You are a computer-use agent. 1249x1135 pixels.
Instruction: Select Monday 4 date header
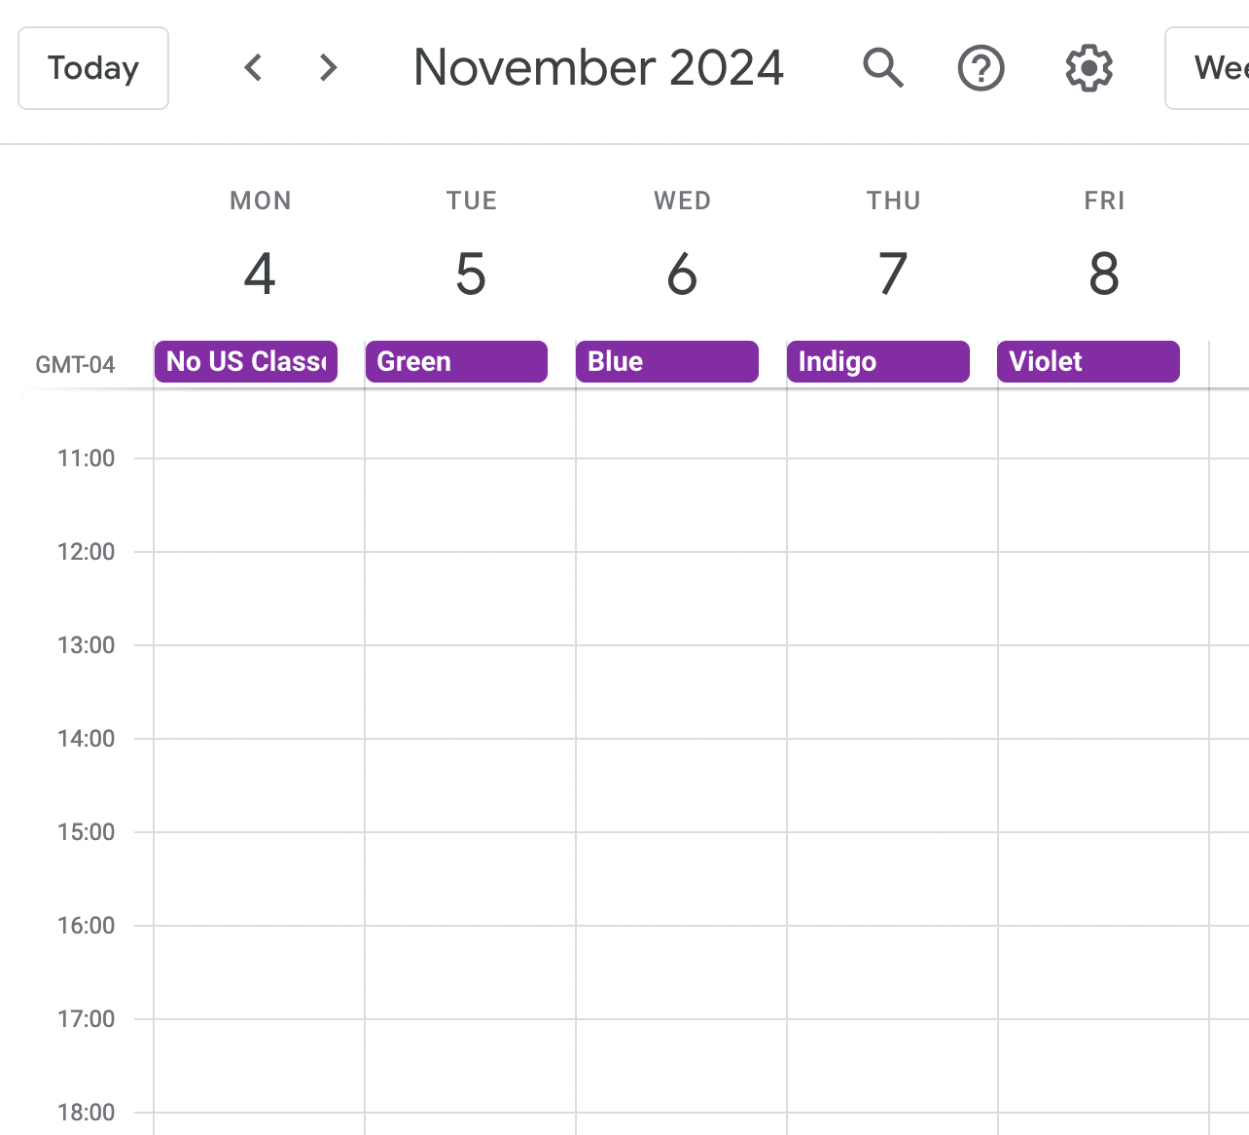coord(260,274)
